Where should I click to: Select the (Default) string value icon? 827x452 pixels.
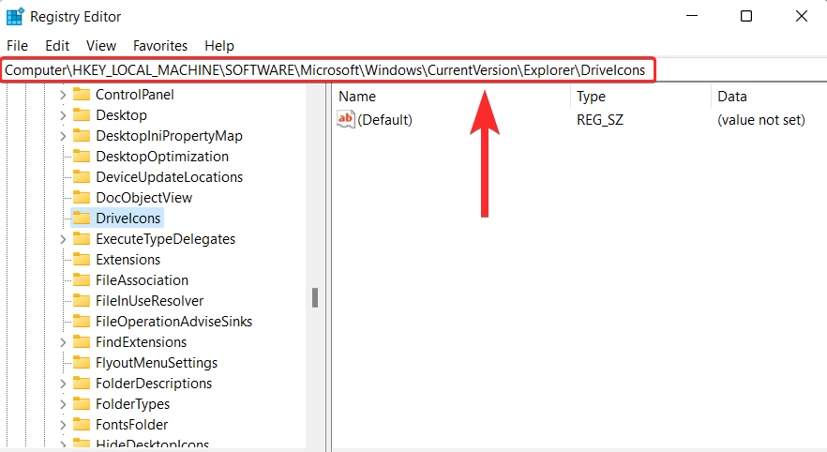pyautogui.click(x=346, y=119)
